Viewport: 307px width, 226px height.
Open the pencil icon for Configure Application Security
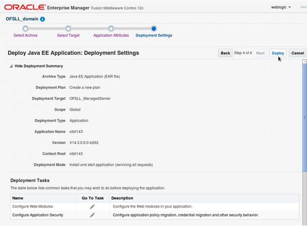[92, 215]
